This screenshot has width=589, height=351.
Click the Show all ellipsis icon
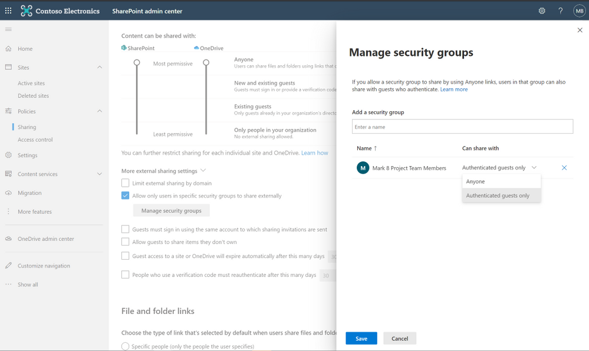[8, 284]
